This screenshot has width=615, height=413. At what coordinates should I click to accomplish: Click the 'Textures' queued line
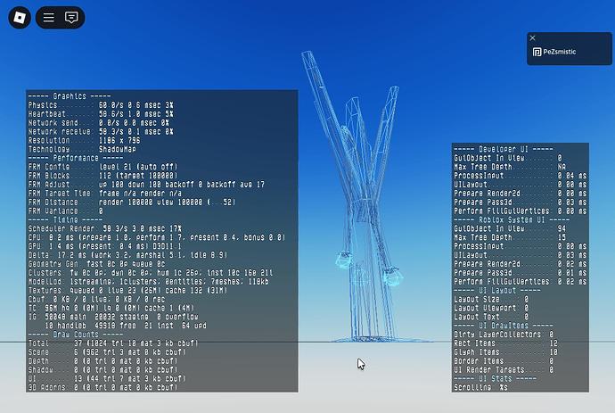[127, 291]
